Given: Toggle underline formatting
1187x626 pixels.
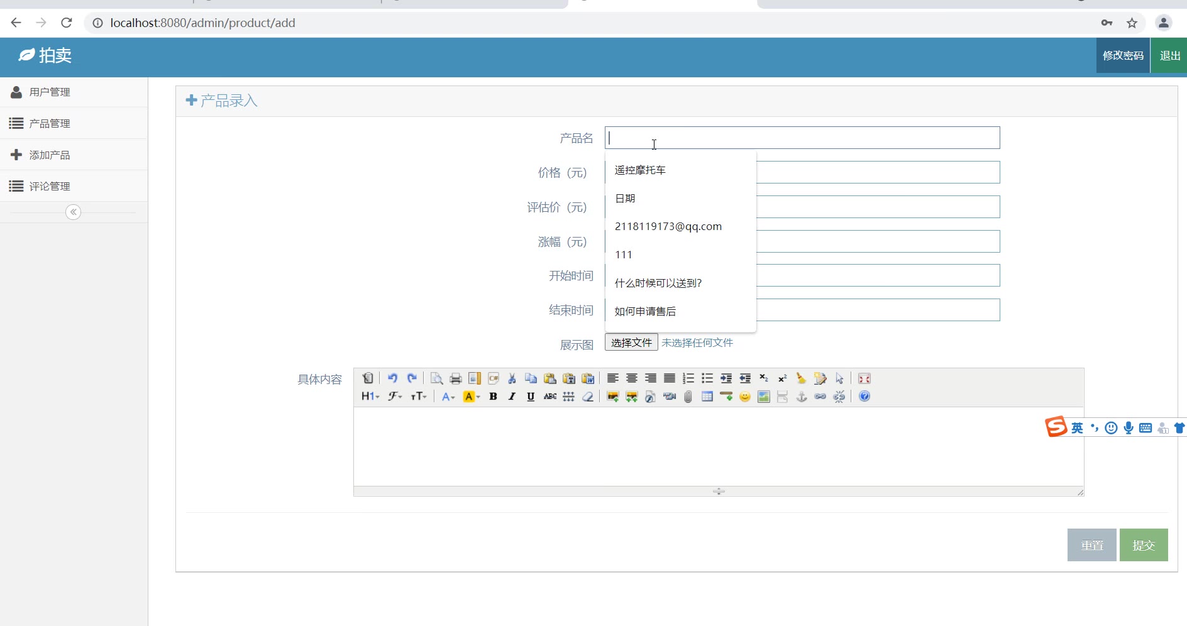Looking at the screenshot, I should (531, 397).
